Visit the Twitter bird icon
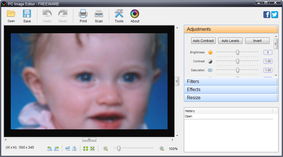 (275, 15)
